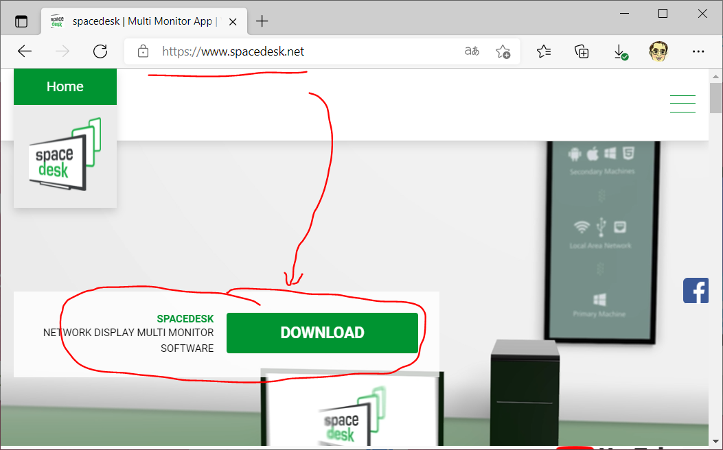Screen dimensions: 723x450
Task: Add this page to favorites
Action: point(503,51)
